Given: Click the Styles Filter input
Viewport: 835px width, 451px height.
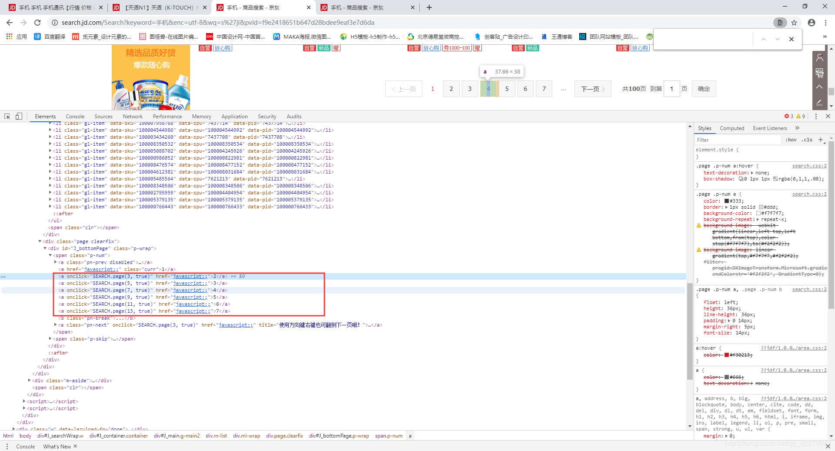Looking at the screenshot, I should point(738,140).
